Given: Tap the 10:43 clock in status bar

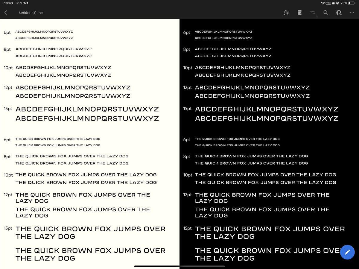Looking at the screenshot, I should (x=8, y=3).
